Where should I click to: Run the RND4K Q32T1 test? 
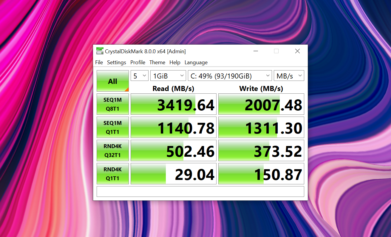pyautogui.click(x=113, y=150)
